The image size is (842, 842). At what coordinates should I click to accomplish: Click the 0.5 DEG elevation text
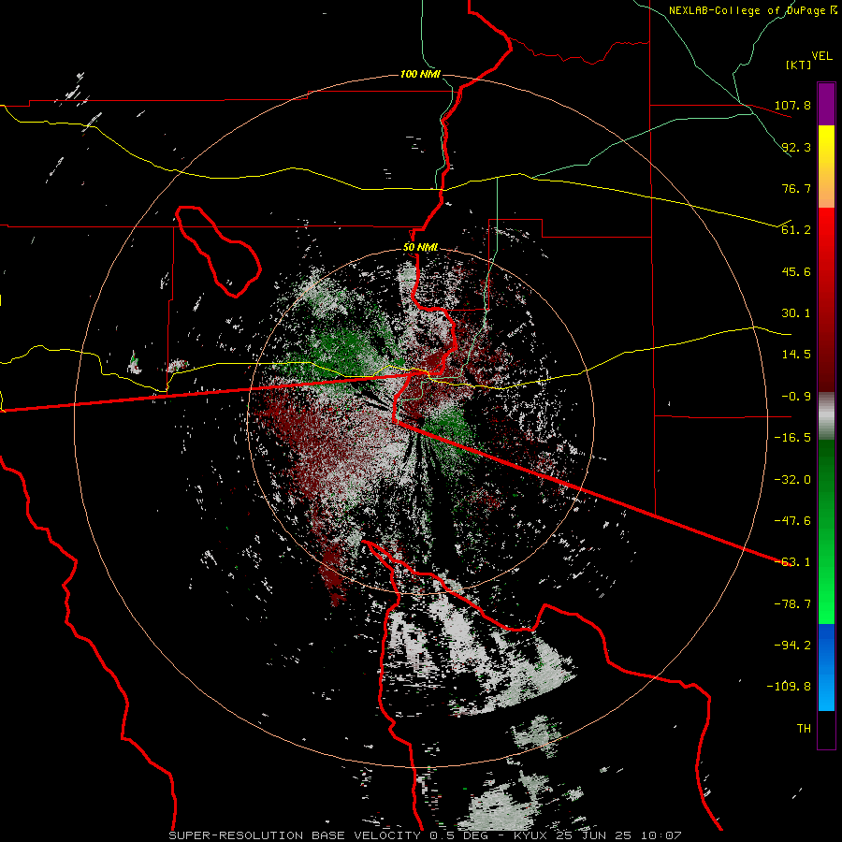459,835
